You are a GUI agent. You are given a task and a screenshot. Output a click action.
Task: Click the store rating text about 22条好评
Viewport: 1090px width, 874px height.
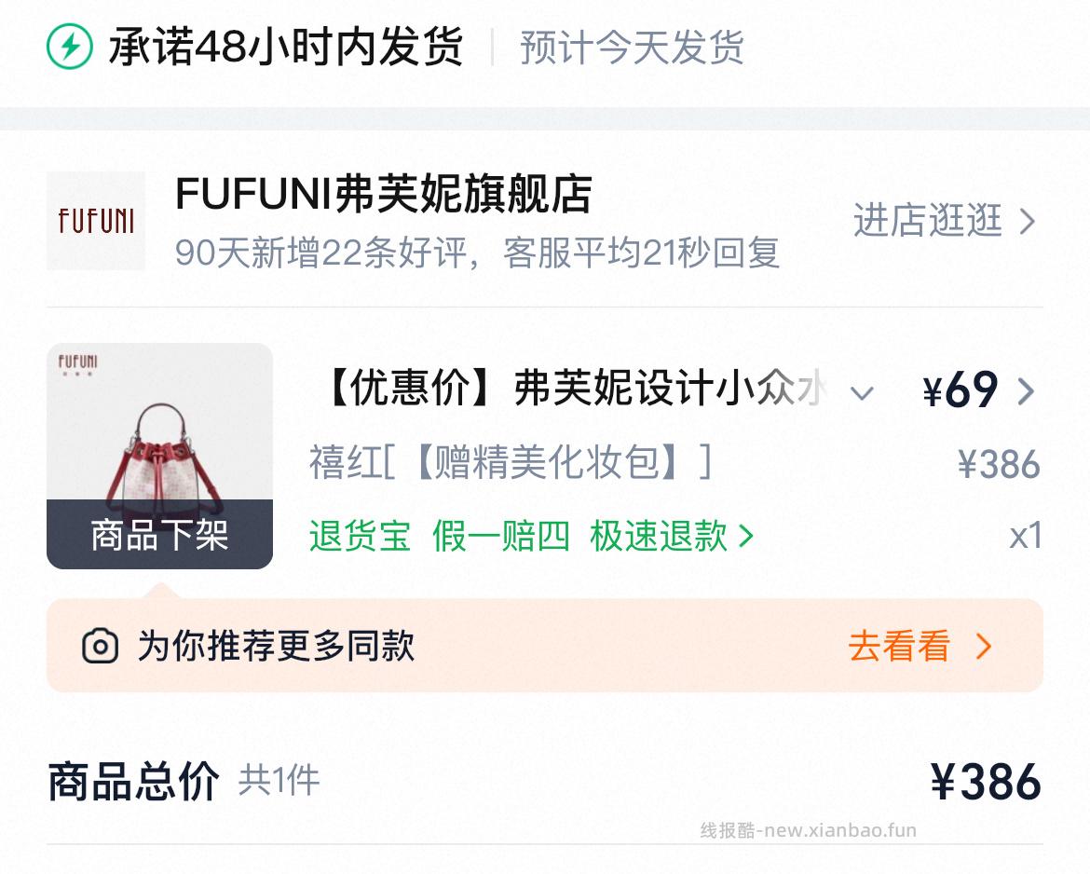coord(480,253)
